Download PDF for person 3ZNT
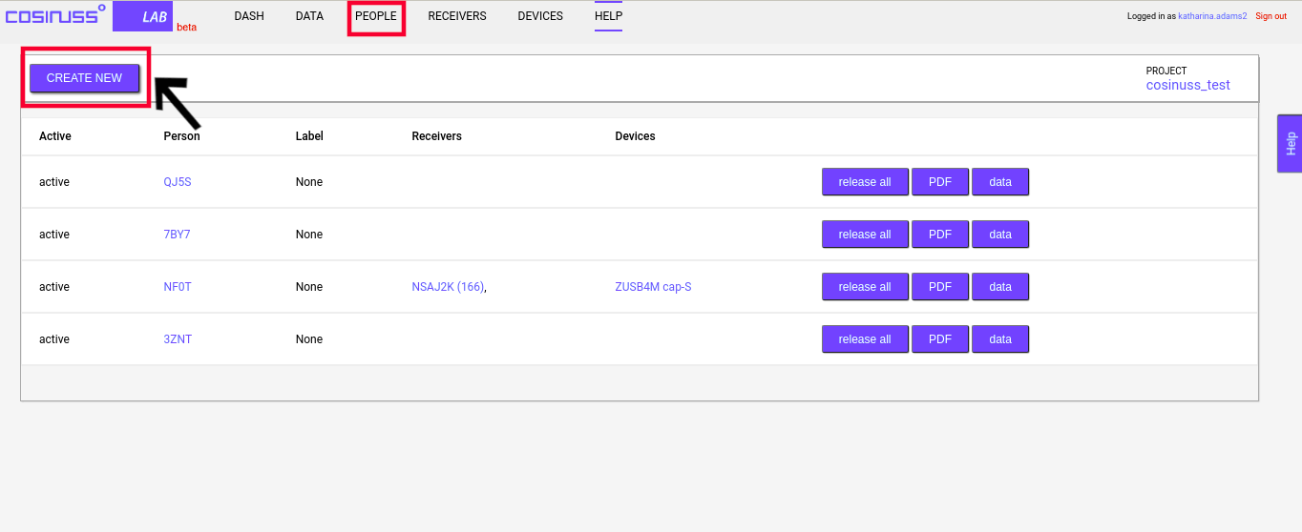This screenshot has height=532, width=1302. [940, 339]
